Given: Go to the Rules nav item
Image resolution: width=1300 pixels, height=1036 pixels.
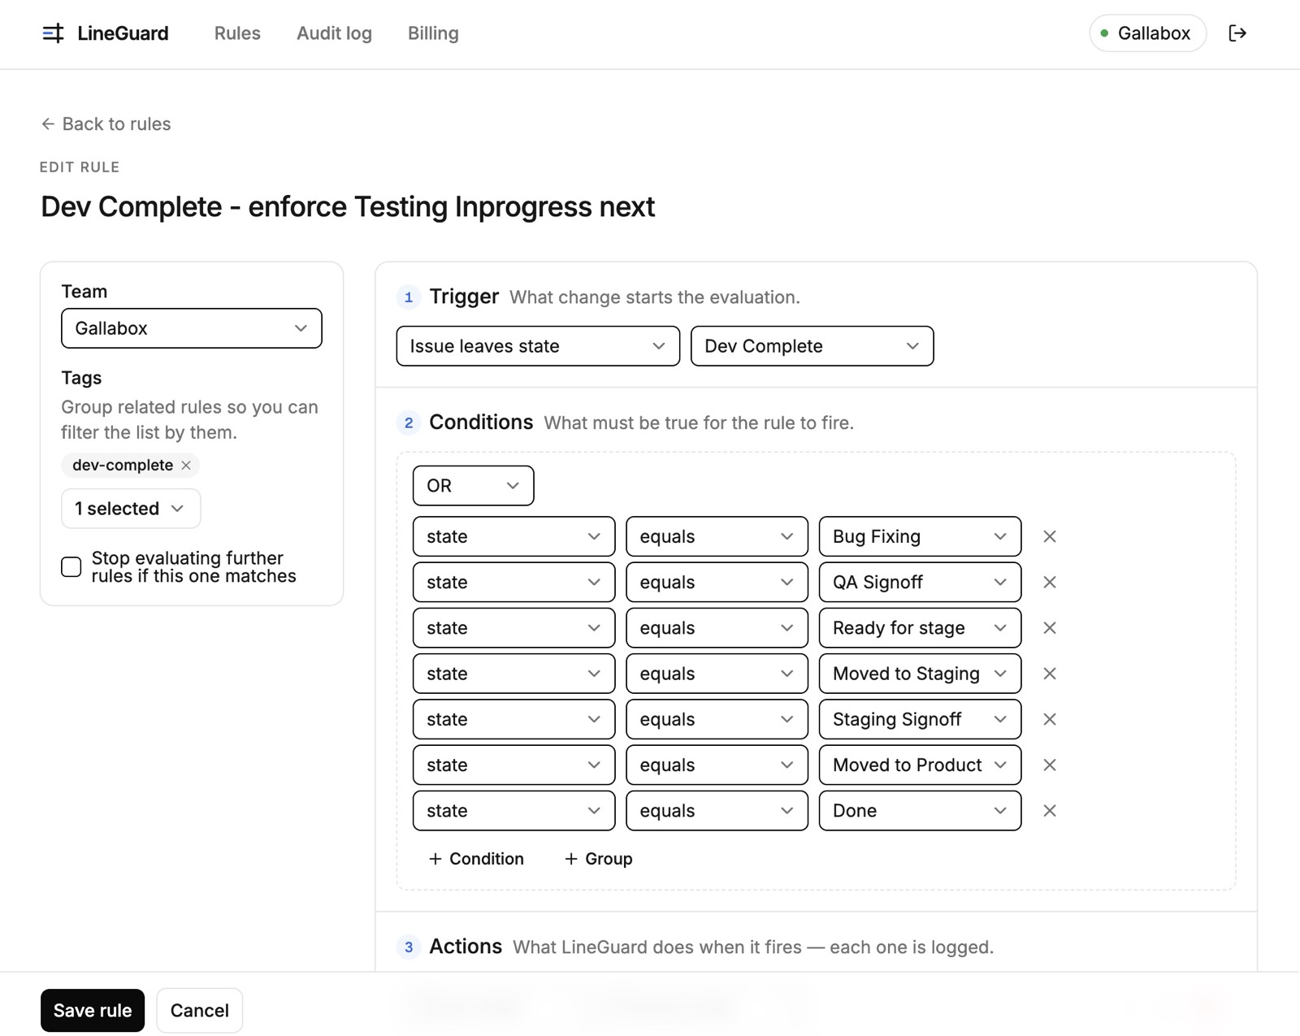Looking at the screenshot, I should pyautogui.click(x=237, y=33).
